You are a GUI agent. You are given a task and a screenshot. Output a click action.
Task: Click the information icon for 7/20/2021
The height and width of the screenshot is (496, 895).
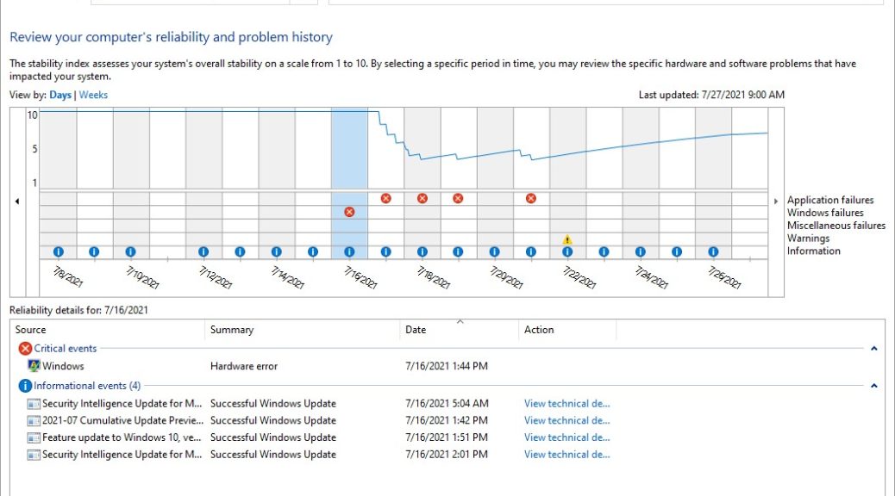coord(494,251)
